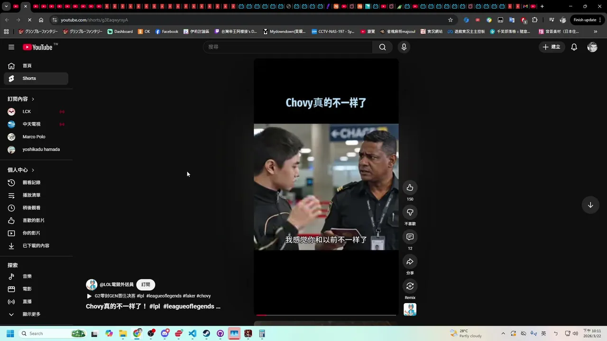Browse 直播 in explore section
607x341 pixels.
[x=36, y=302]
